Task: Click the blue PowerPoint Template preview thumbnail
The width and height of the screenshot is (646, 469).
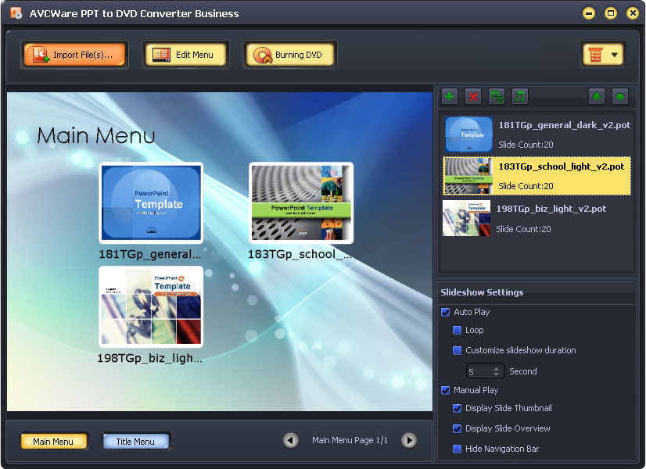Action: tap(151, 202)
